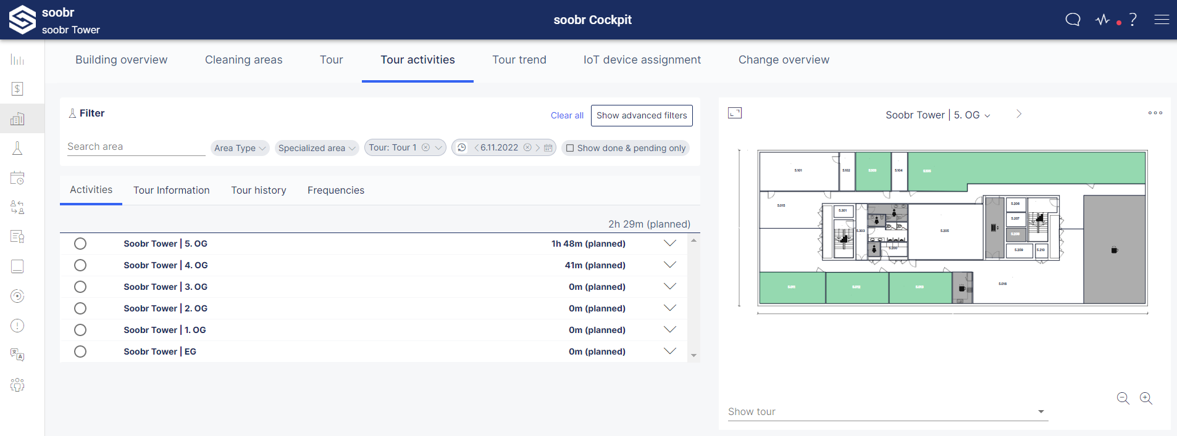Viewport: 1177px width, 436px height.
Task: Open the calendar date picker icon
Action: (x=548, y=148)
